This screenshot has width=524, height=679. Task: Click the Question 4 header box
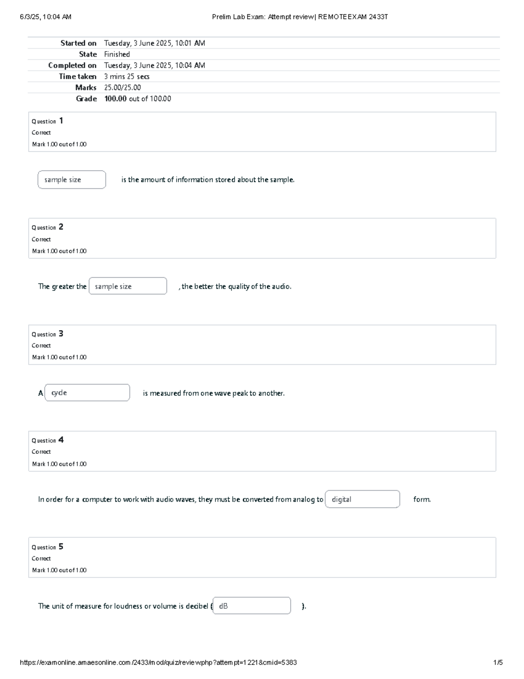[262, 451]
